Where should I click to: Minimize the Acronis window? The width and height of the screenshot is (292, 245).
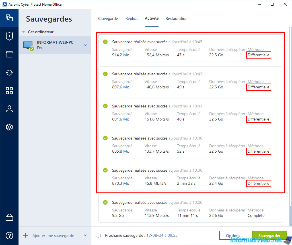click(x=259, y=4)
